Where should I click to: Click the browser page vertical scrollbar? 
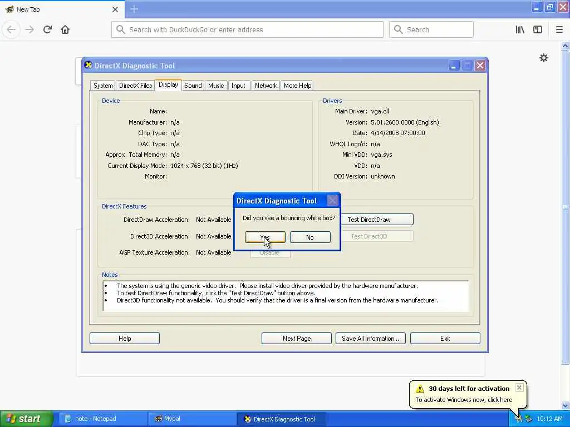565,207
